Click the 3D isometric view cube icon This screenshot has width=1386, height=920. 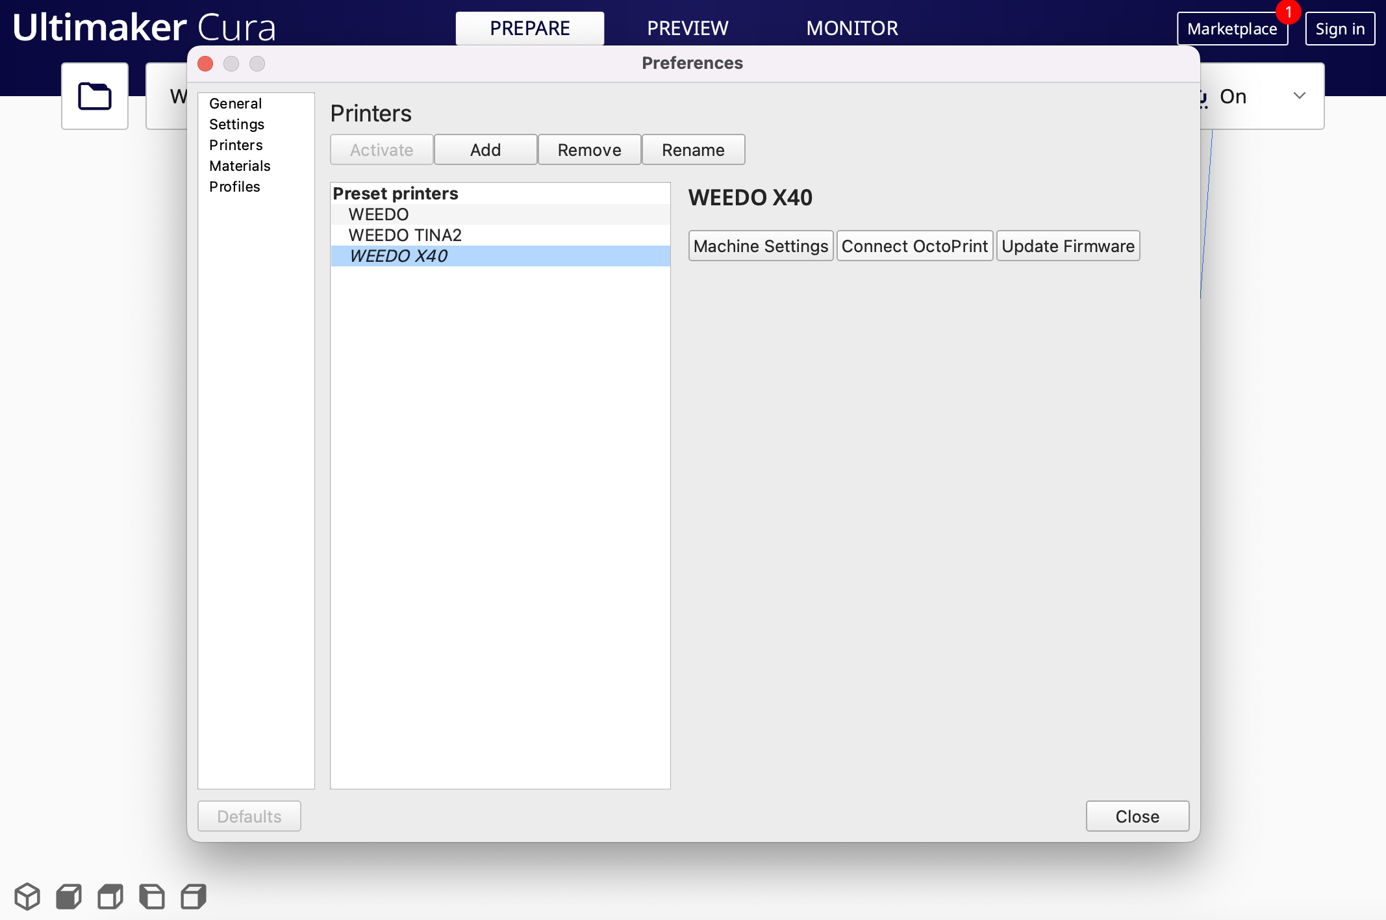pyautogui.click(x=27, y=897)
